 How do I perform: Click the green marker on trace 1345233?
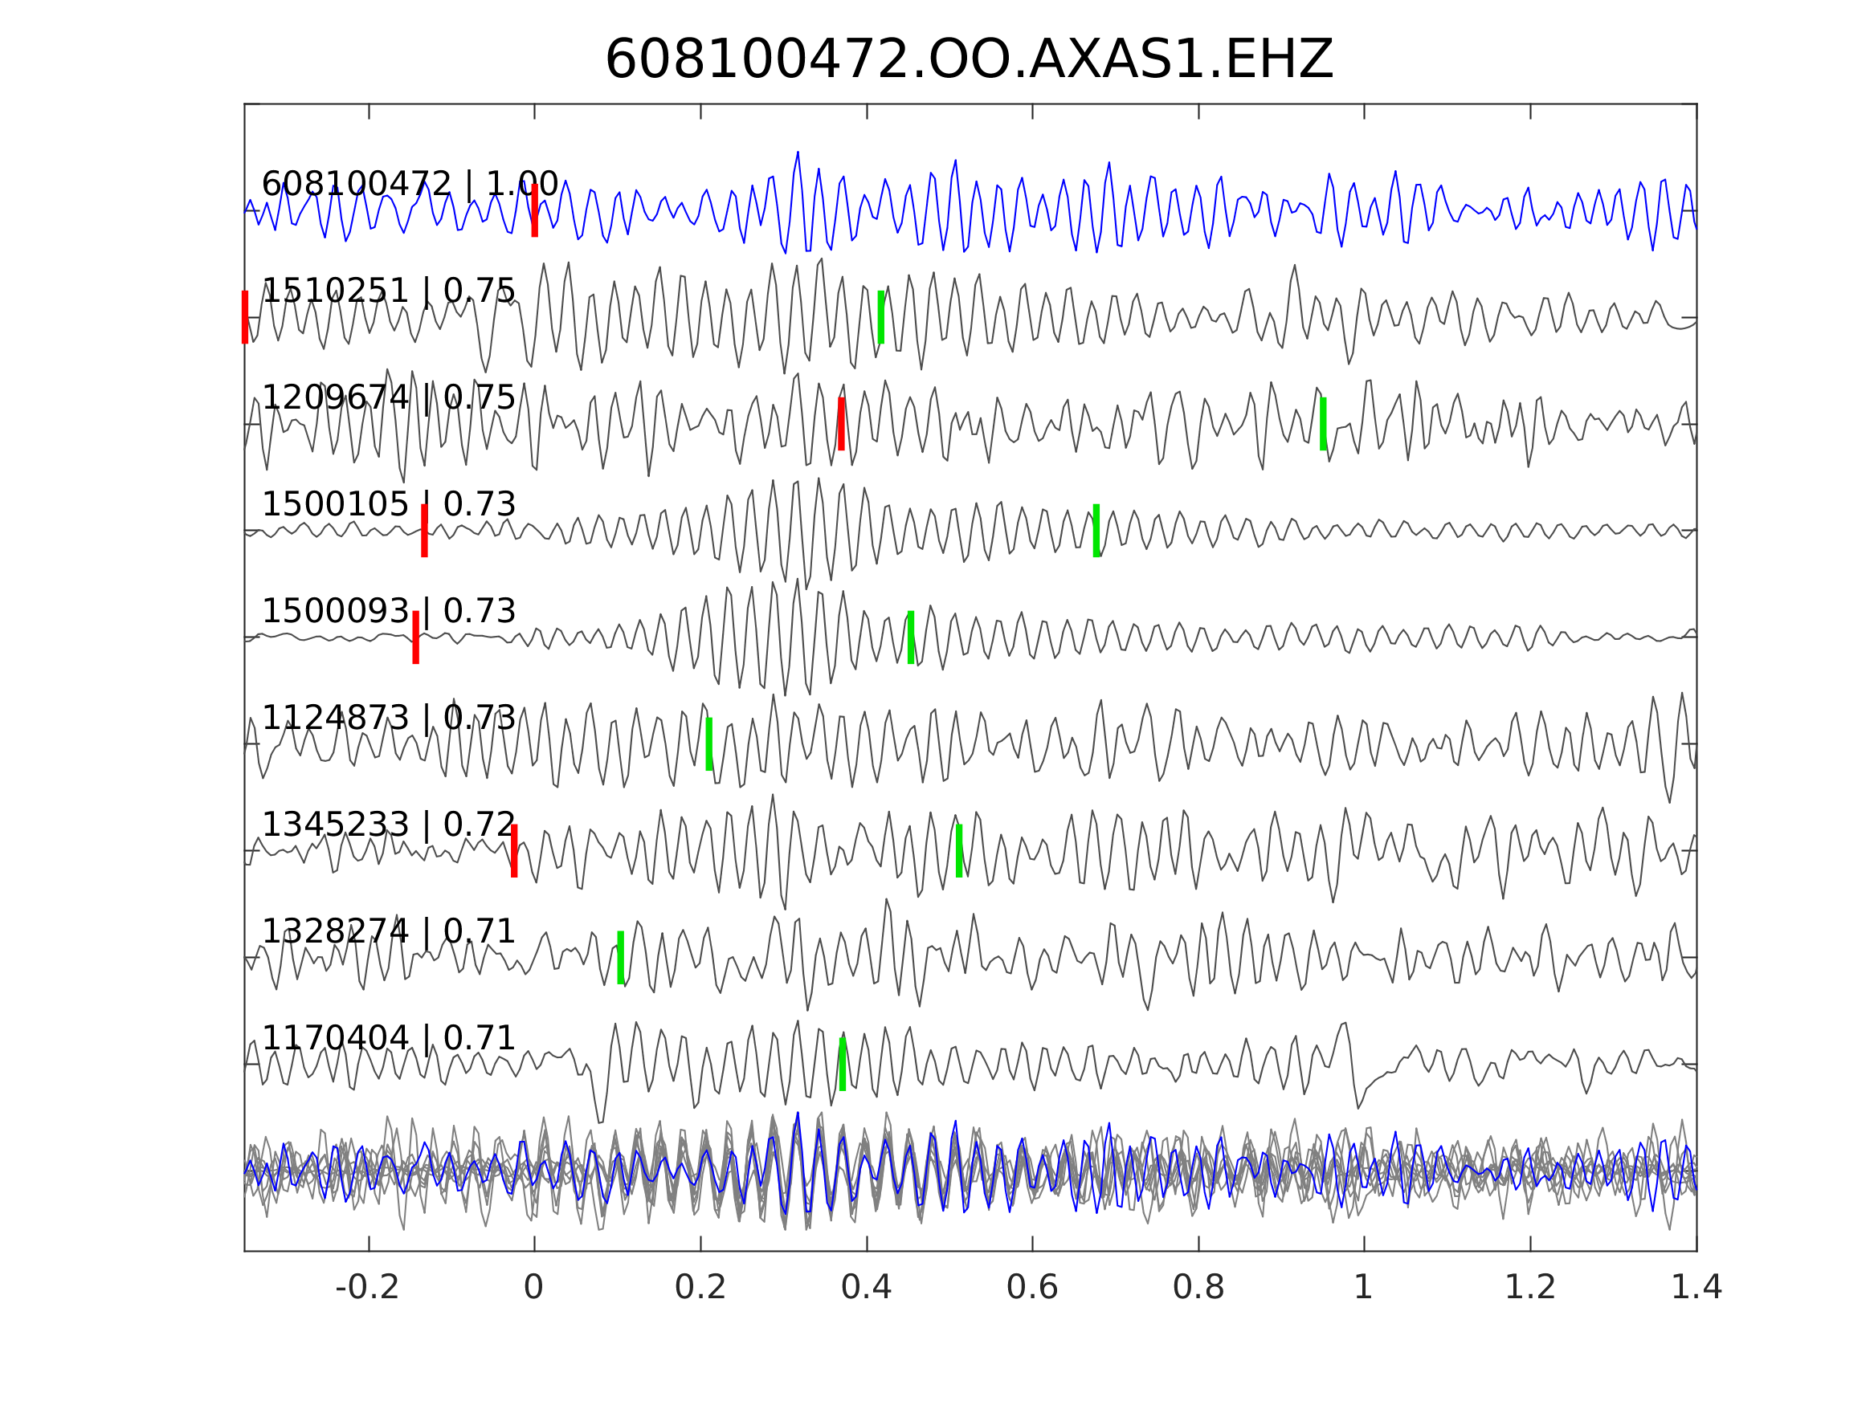point(959,850)
